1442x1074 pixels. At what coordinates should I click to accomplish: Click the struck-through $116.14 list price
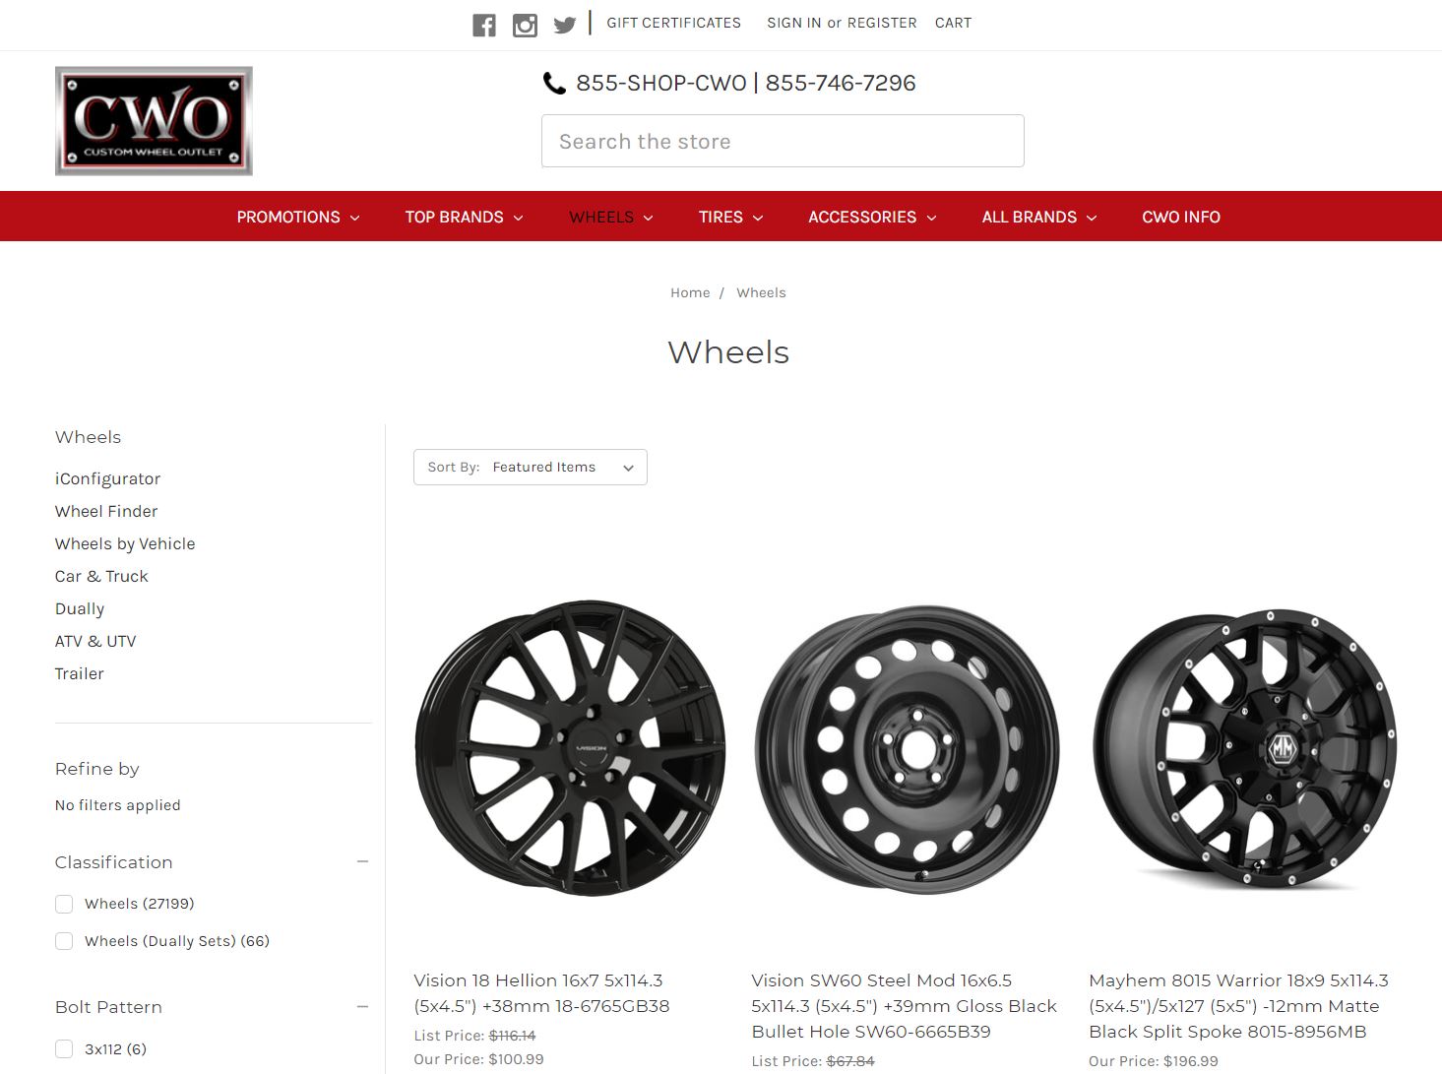(x=513, y=1036)
